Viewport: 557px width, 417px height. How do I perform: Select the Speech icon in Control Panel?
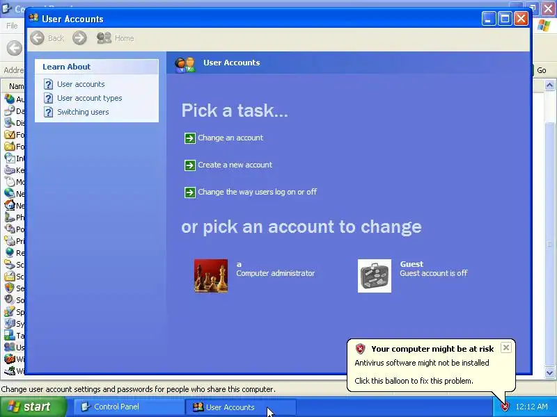click(10, 311)
